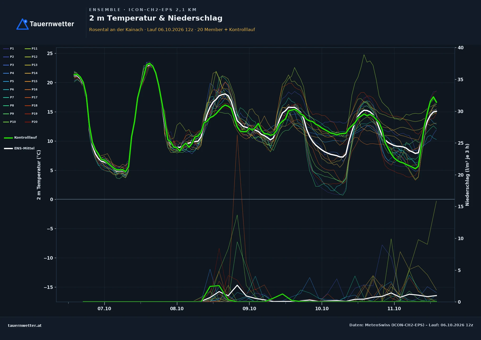Select the P13 legend entry

pyautogui.click(x=31, y=65)
